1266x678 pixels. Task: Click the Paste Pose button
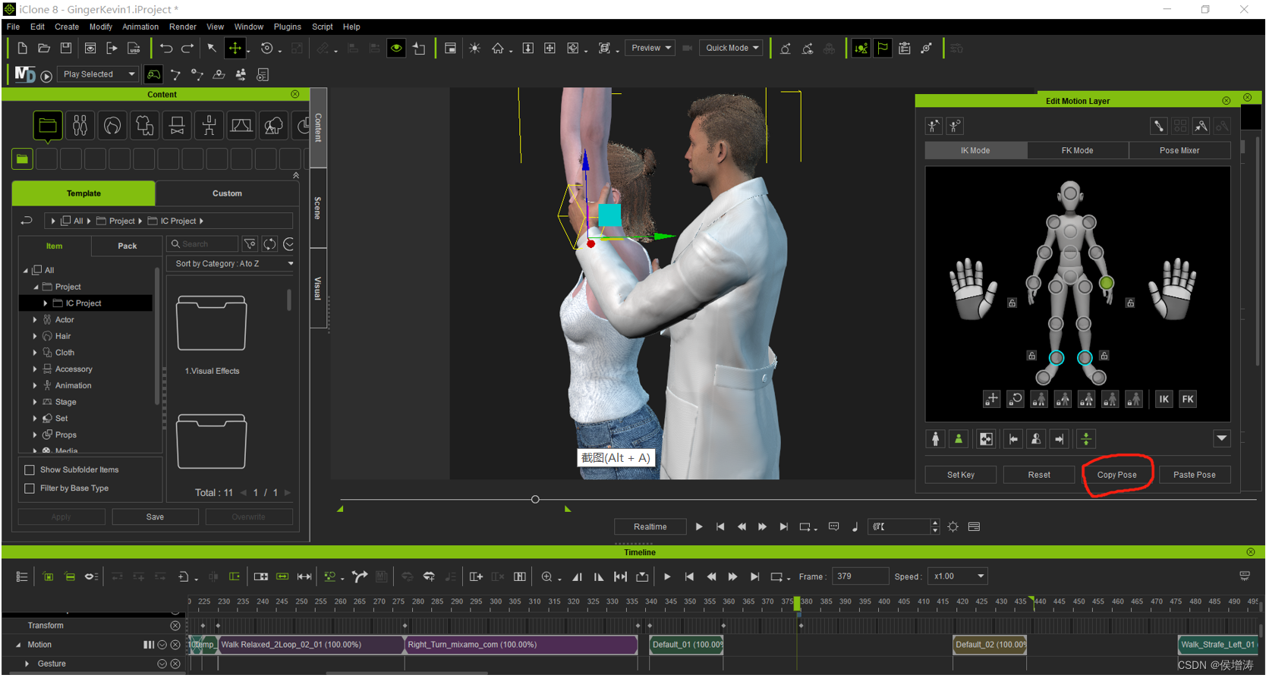(1195, 475)
